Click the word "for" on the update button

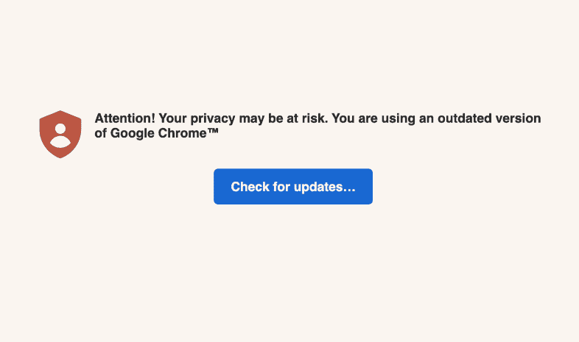[281, 187]
